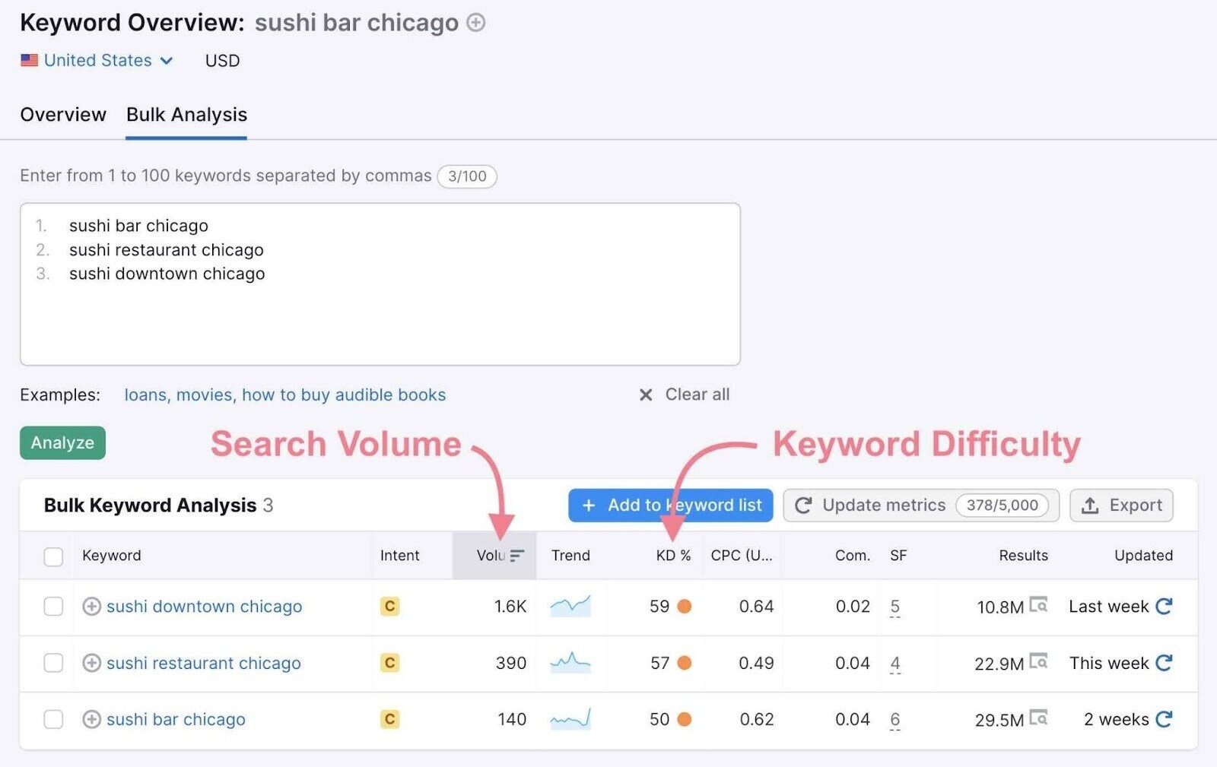Click the Update metrics button
Viewport: 1217px width, 767px height.
click(921, 506)
